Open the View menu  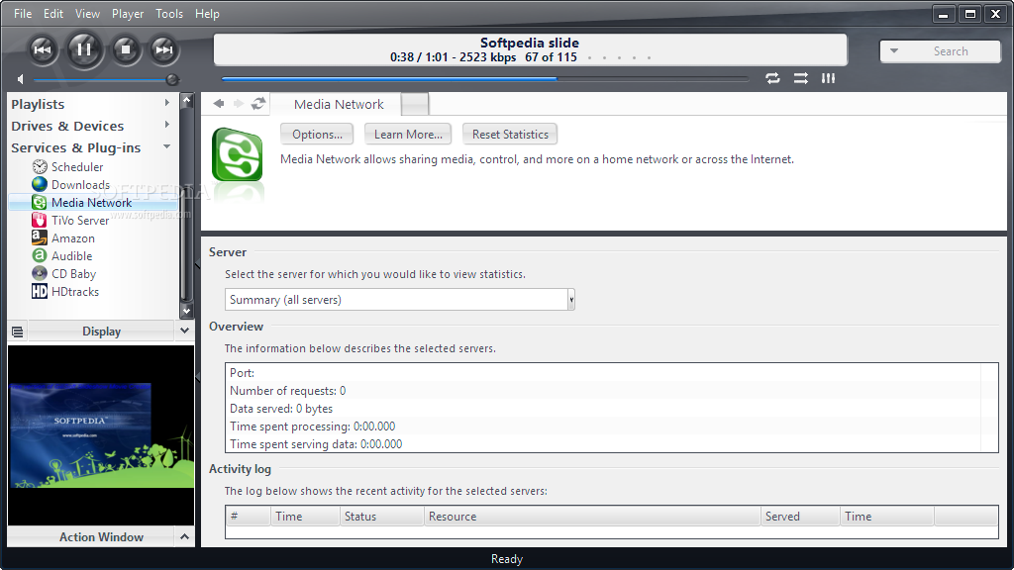pyautogui.click(x=87, y=14)
